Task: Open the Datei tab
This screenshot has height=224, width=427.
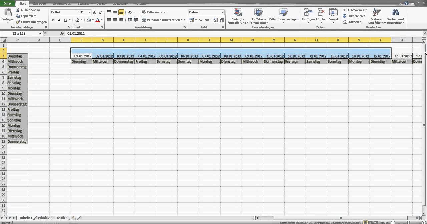Action: click(7, 3)
